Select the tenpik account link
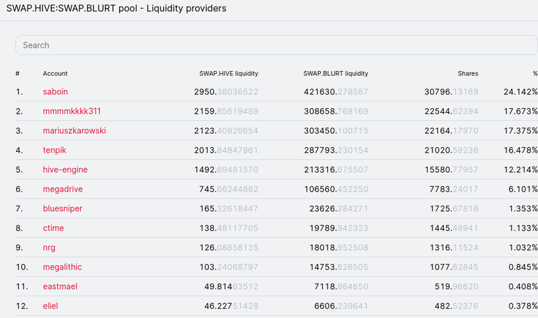This screenshot has width=538, height=318. click(55, 150)
